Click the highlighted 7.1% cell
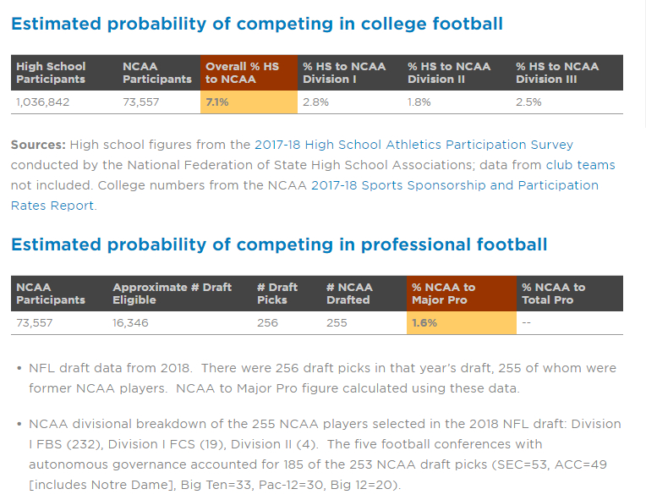 217,102
